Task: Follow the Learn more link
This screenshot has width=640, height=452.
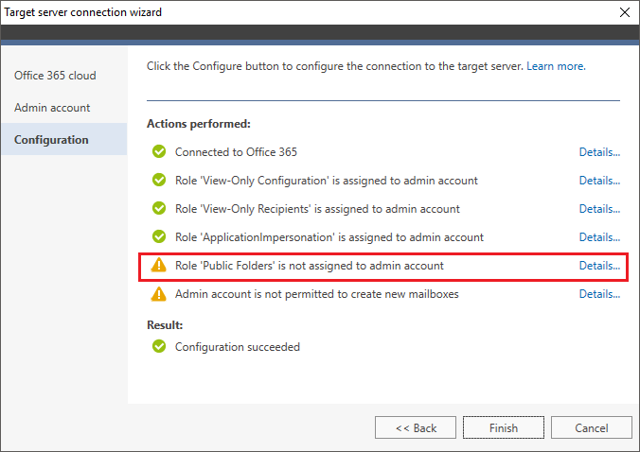Action: pyautogui.click(x=556, y=66)
